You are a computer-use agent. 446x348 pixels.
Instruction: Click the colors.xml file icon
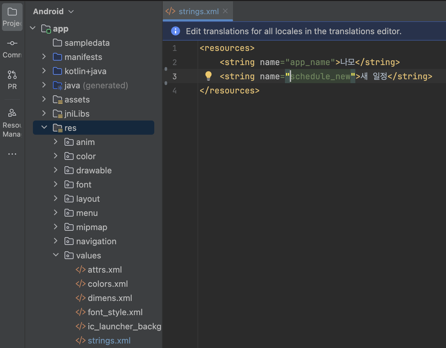coord(81,284)
